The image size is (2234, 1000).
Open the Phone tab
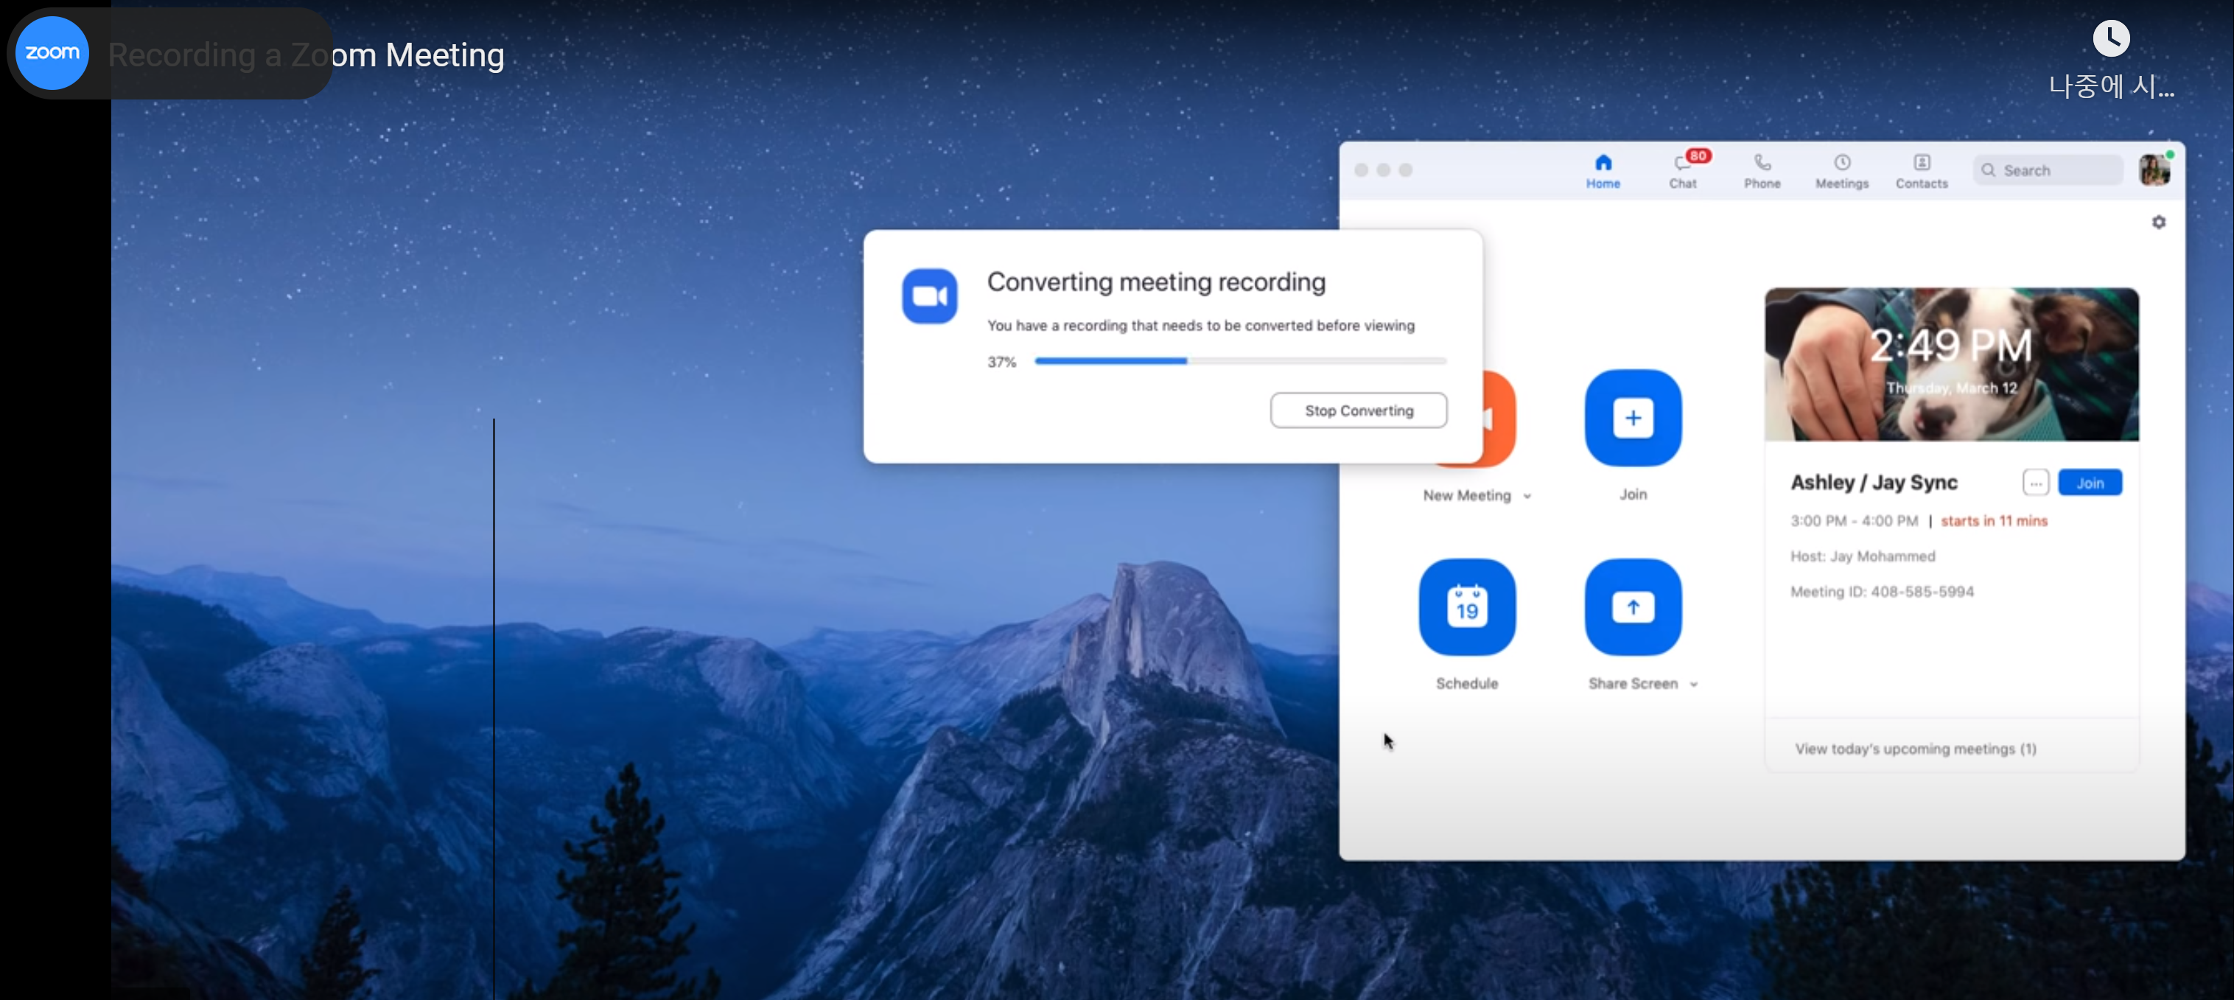pos(1762,170)
